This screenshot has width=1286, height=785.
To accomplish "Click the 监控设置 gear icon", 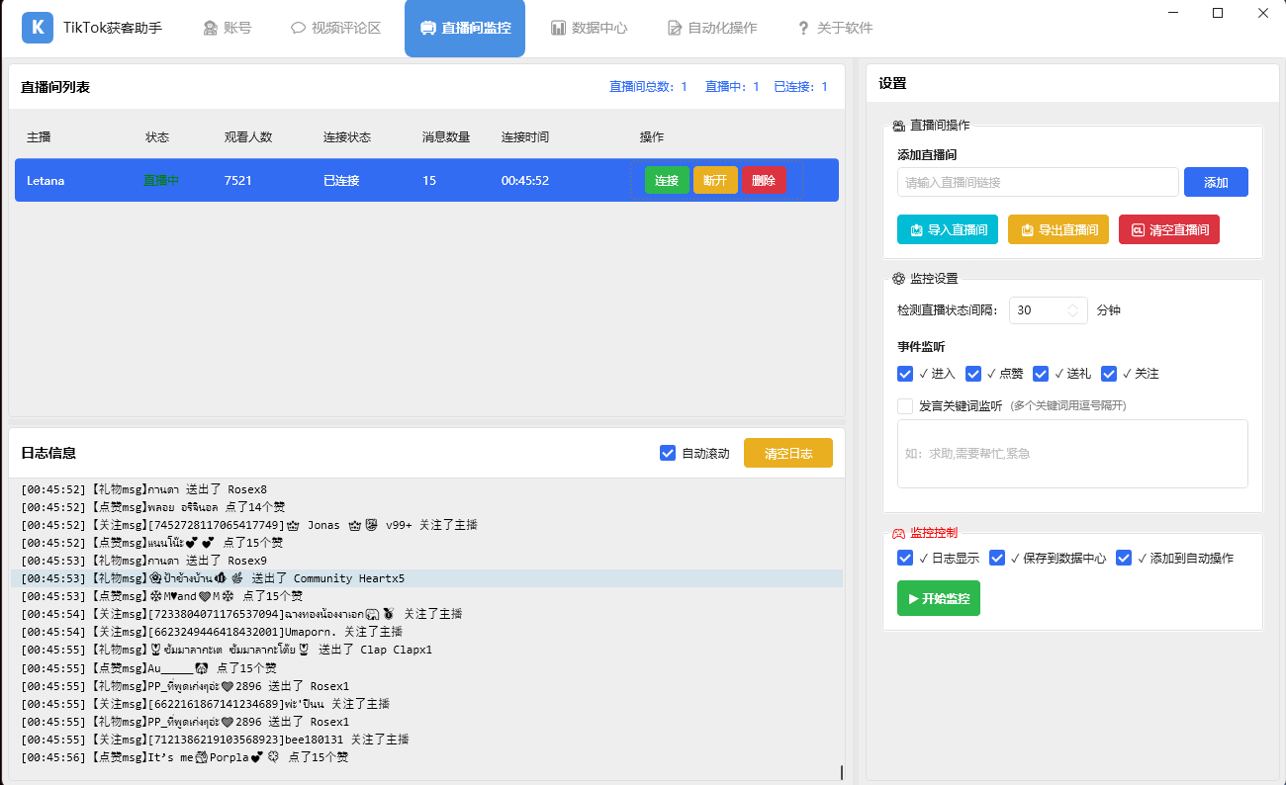I will 899,279.
